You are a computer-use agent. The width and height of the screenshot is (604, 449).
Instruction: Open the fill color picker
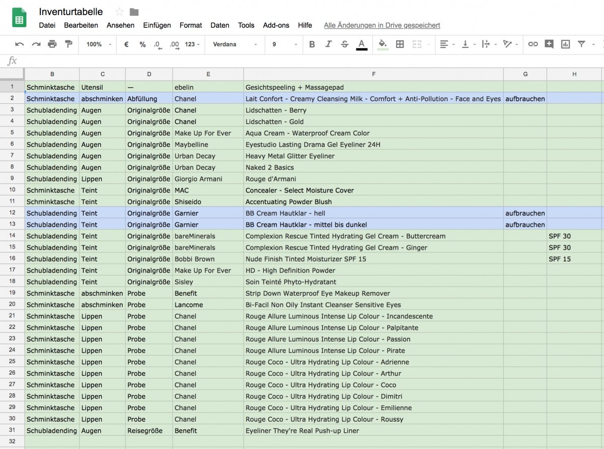[x=383, y=45]
